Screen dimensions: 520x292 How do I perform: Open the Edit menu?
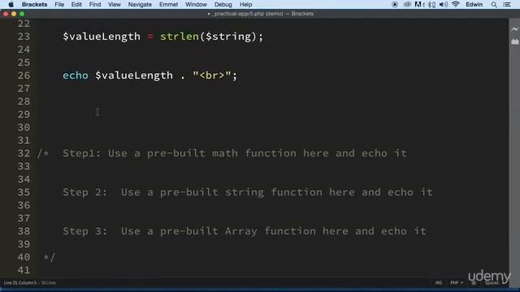click(x=76, y=4)
